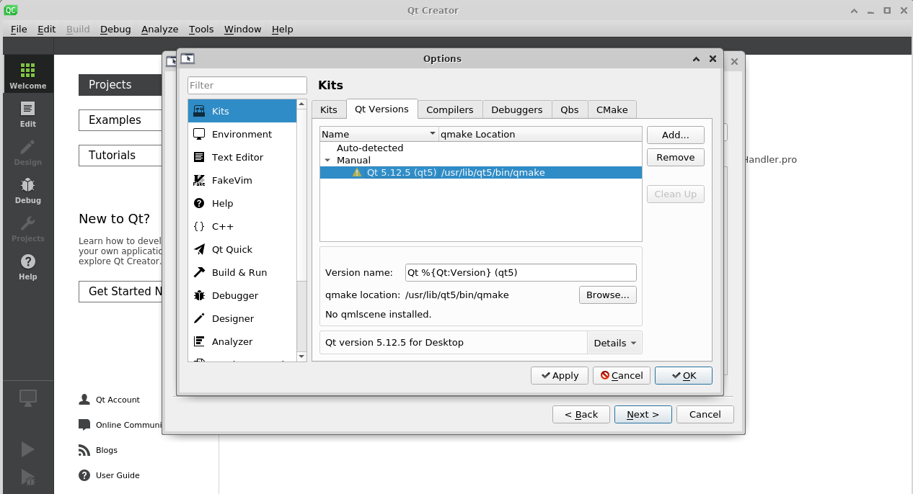This screenshot has height=494, width=913.
Task: Open Qt Quick options category
Action: pos(242,249)
